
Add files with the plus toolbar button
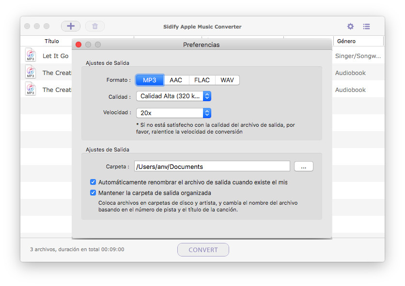(x=71, y=26)
